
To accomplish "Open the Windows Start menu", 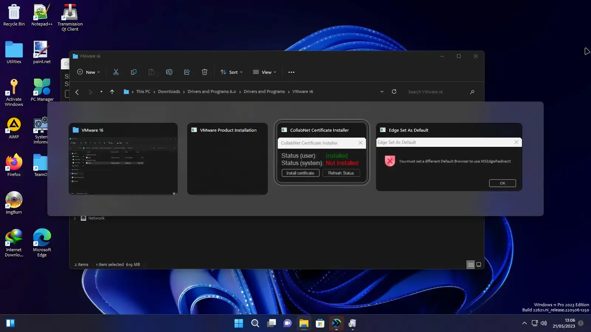I will pyautogui.click(x=239, y=324).
